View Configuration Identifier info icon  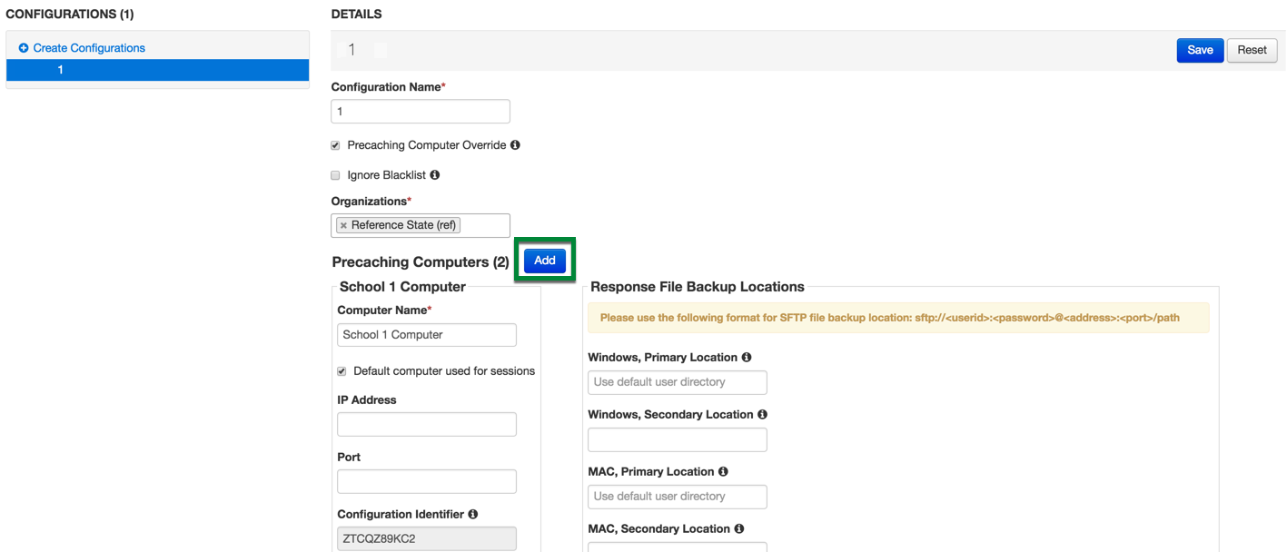(473, 515)
